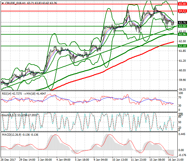Click the RSI(14) 42.7275 indicator label
Viewport: 189px width, 163px height.
pyautogui.click(x=12, y=94)
